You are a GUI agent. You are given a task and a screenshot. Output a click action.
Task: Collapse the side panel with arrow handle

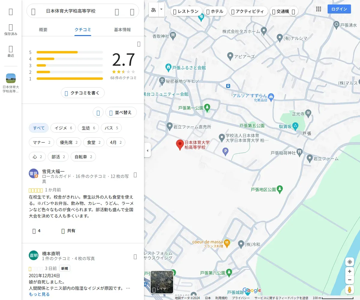click(x=147, y=150)
